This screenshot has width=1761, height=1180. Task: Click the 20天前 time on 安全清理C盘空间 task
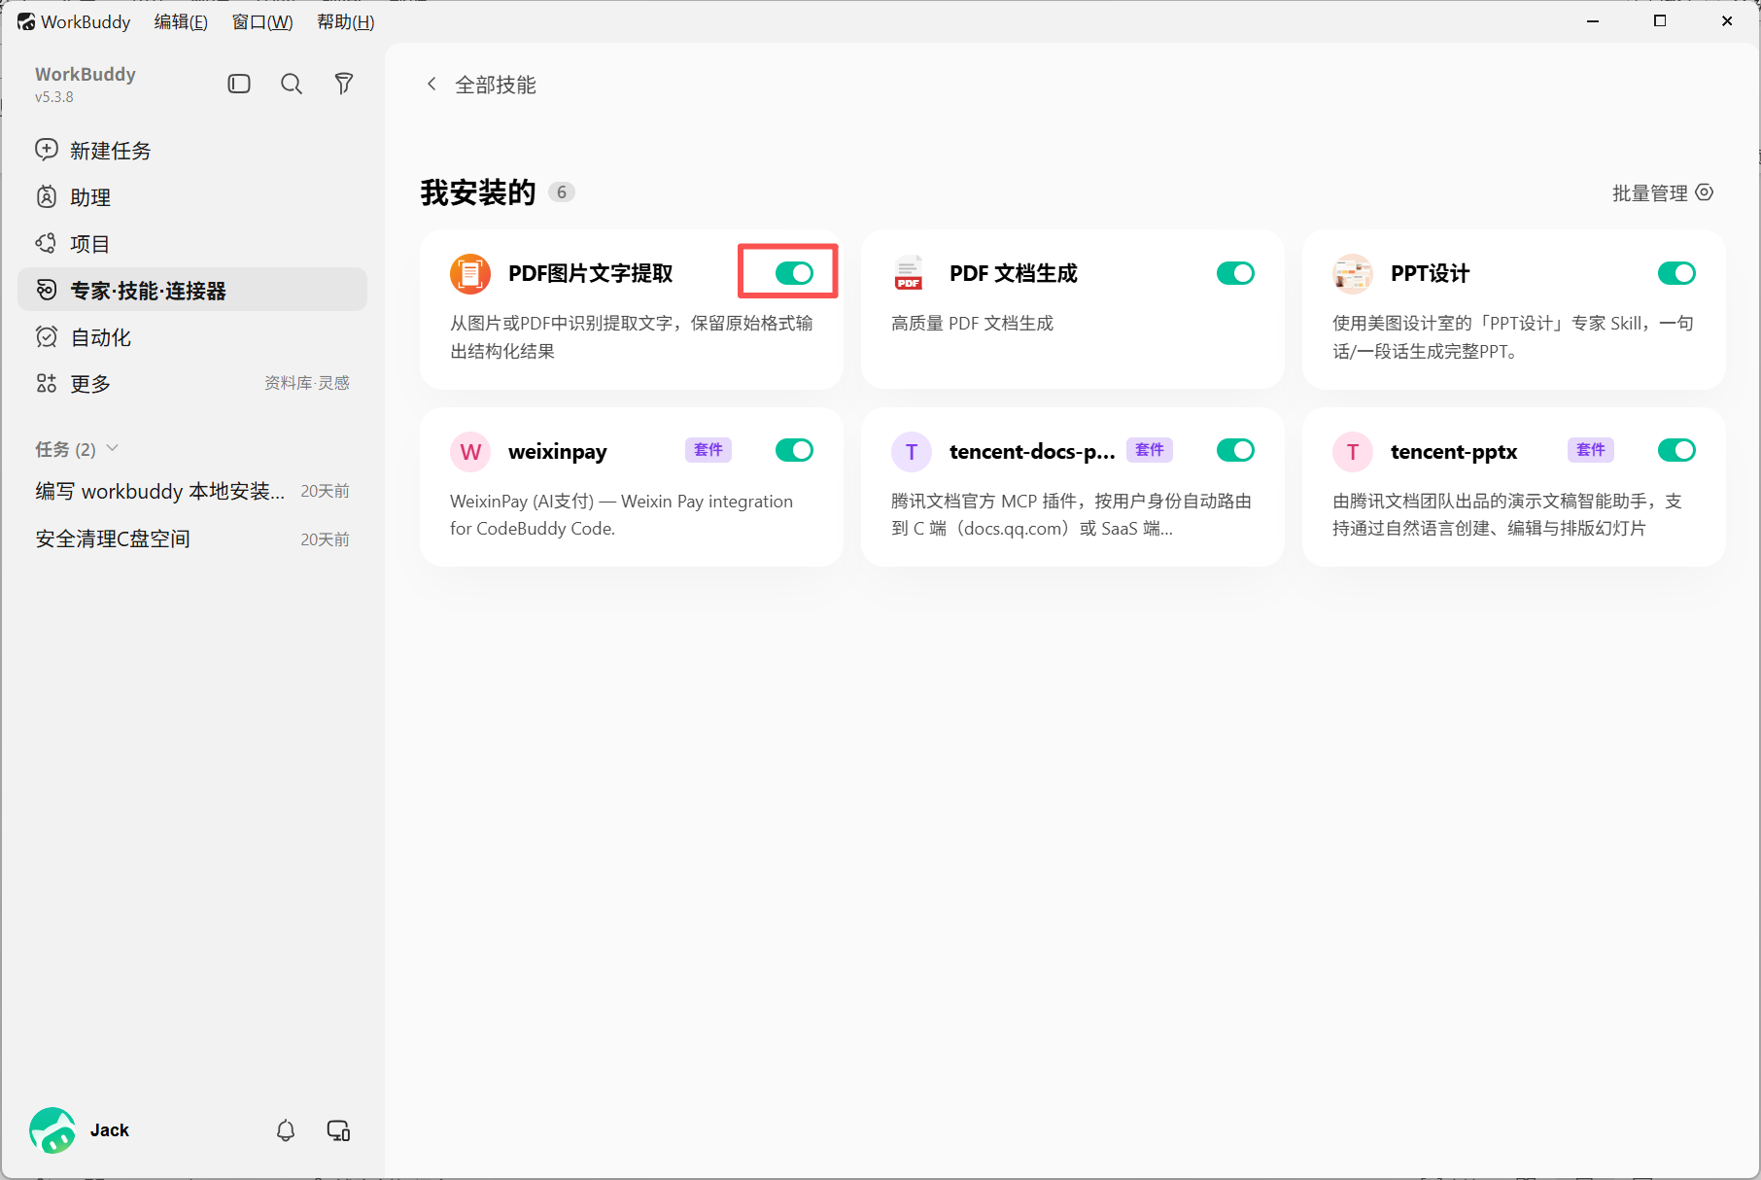click(x=325, y=539)
